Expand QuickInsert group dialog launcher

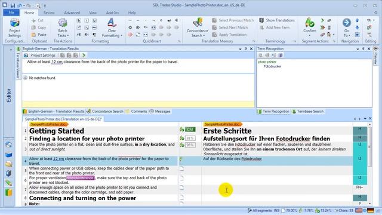click(179, 41)
